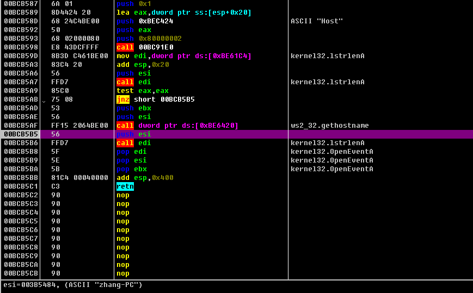Select the "lea eax,dword ptr ss:[esp+0x20]" instruction
Screen dimensions: 473x293
click(x=184, y=13)
